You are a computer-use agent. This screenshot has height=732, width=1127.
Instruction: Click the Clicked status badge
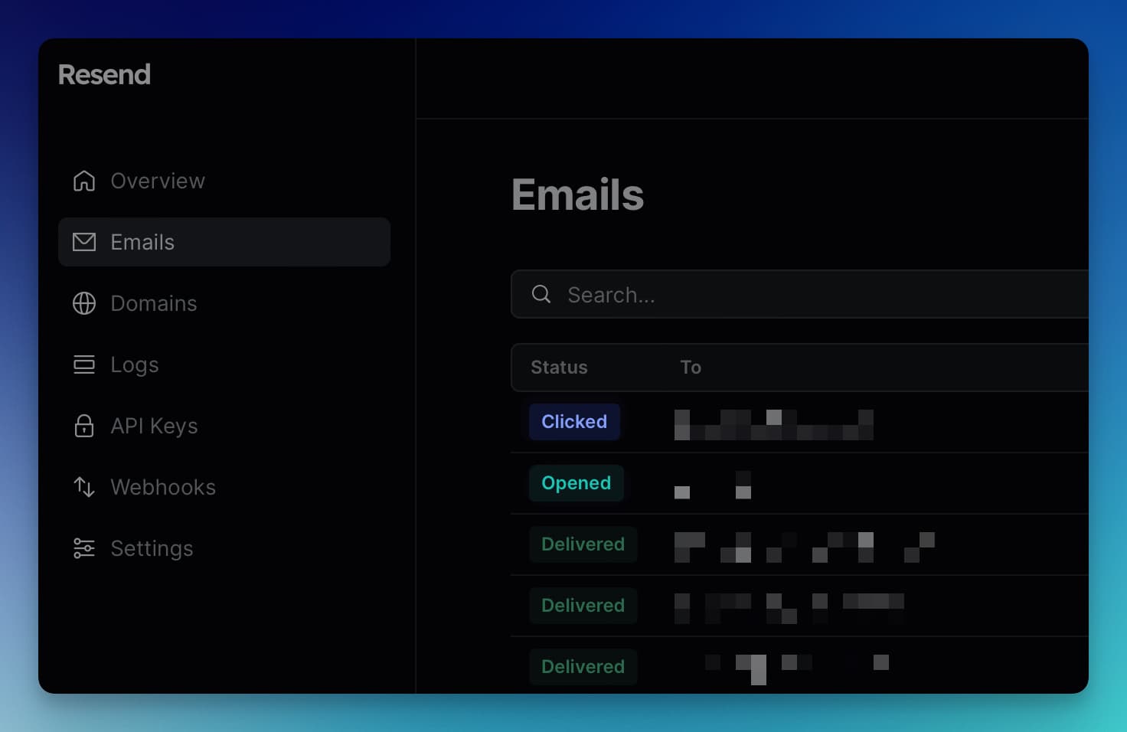(574, 422)
